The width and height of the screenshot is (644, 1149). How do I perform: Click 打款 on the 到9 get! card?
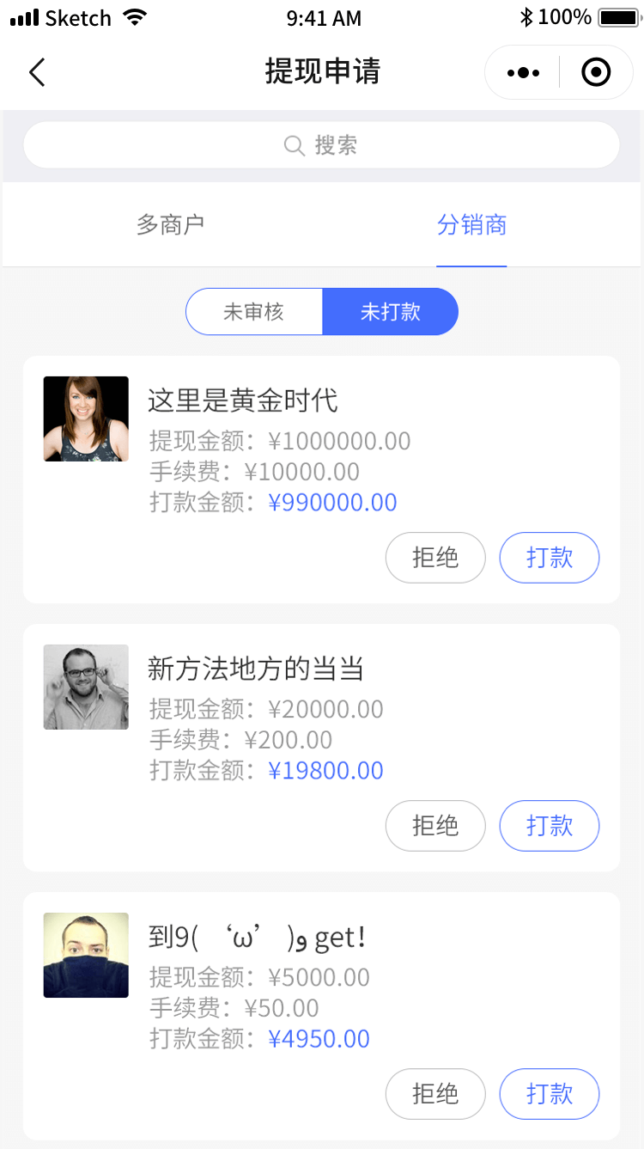[550, 1094]
